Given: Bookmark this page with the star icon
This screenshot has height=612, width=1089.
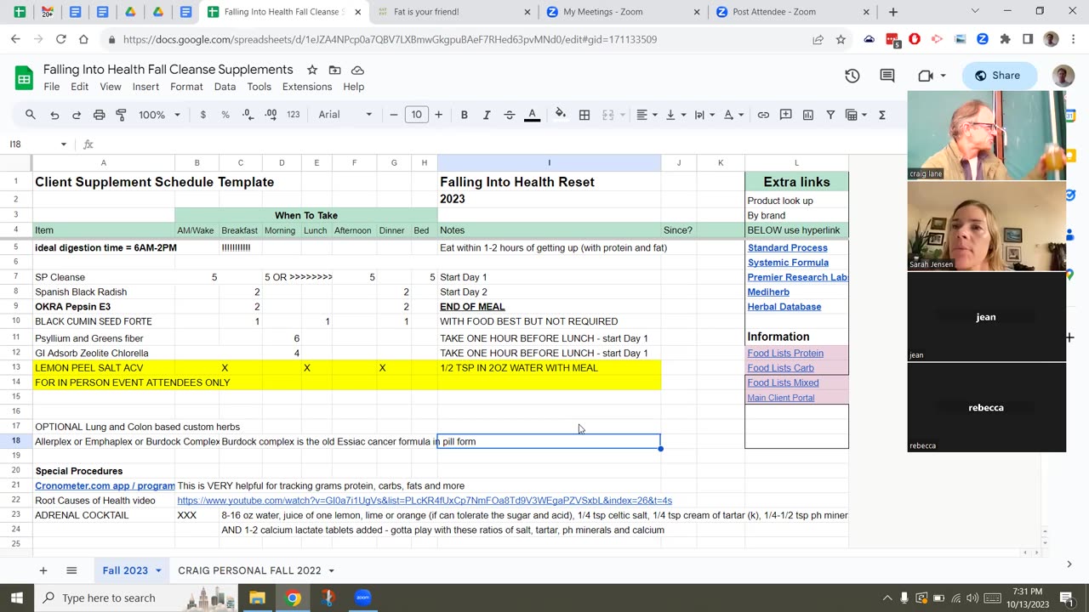Looking at the screenshot, I should 841,39.
